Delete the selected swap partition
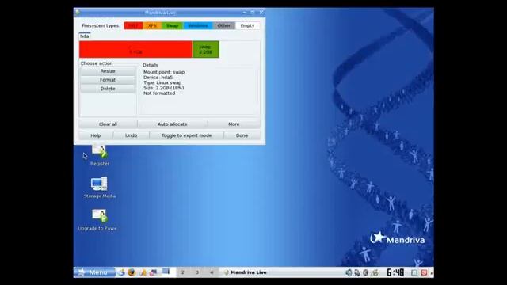This screenshot has width=507, height=285. coord(108,89)
